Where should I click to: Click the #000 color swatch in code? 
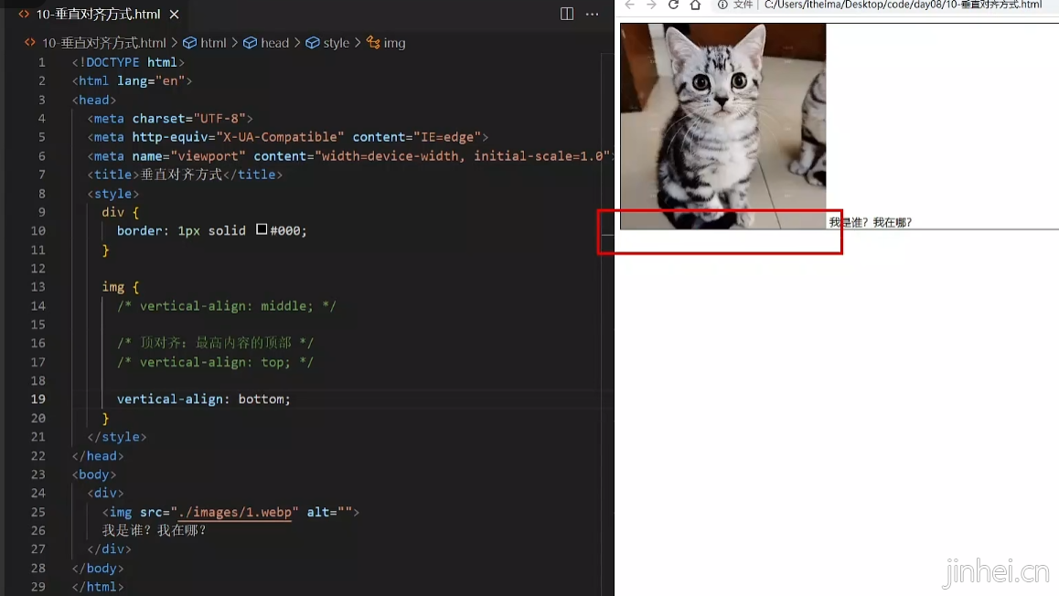pos(262,229)
